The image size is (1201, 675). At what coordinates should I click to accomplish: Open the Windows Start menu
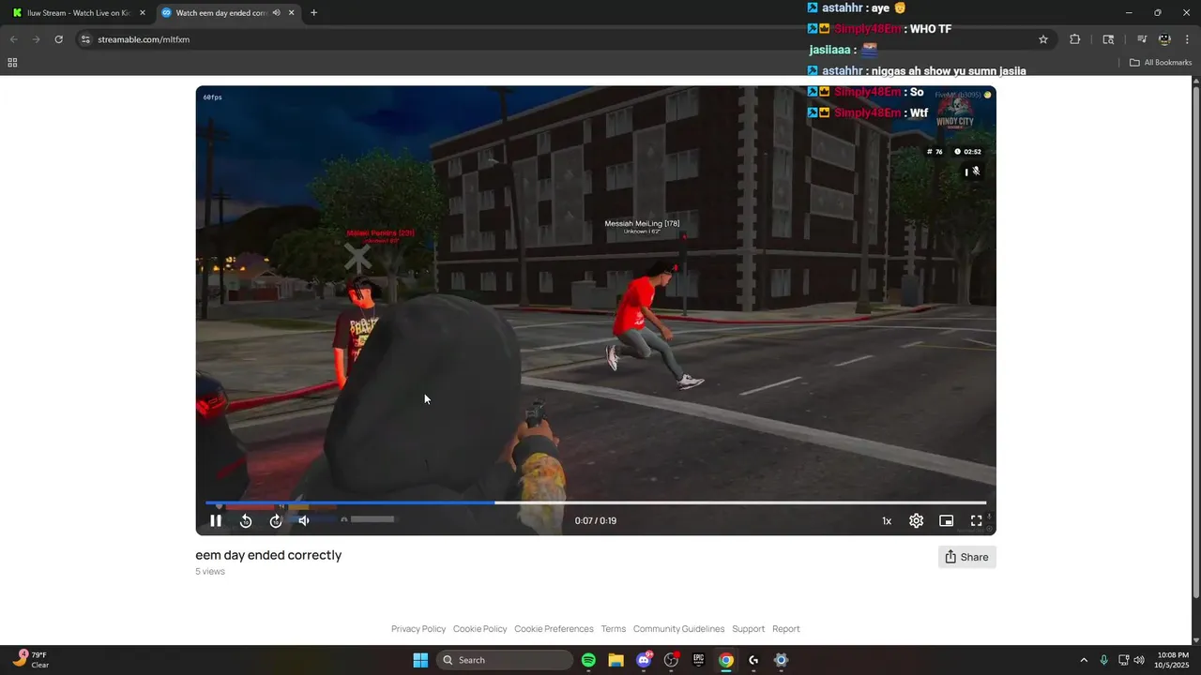[x=420, y=660]
